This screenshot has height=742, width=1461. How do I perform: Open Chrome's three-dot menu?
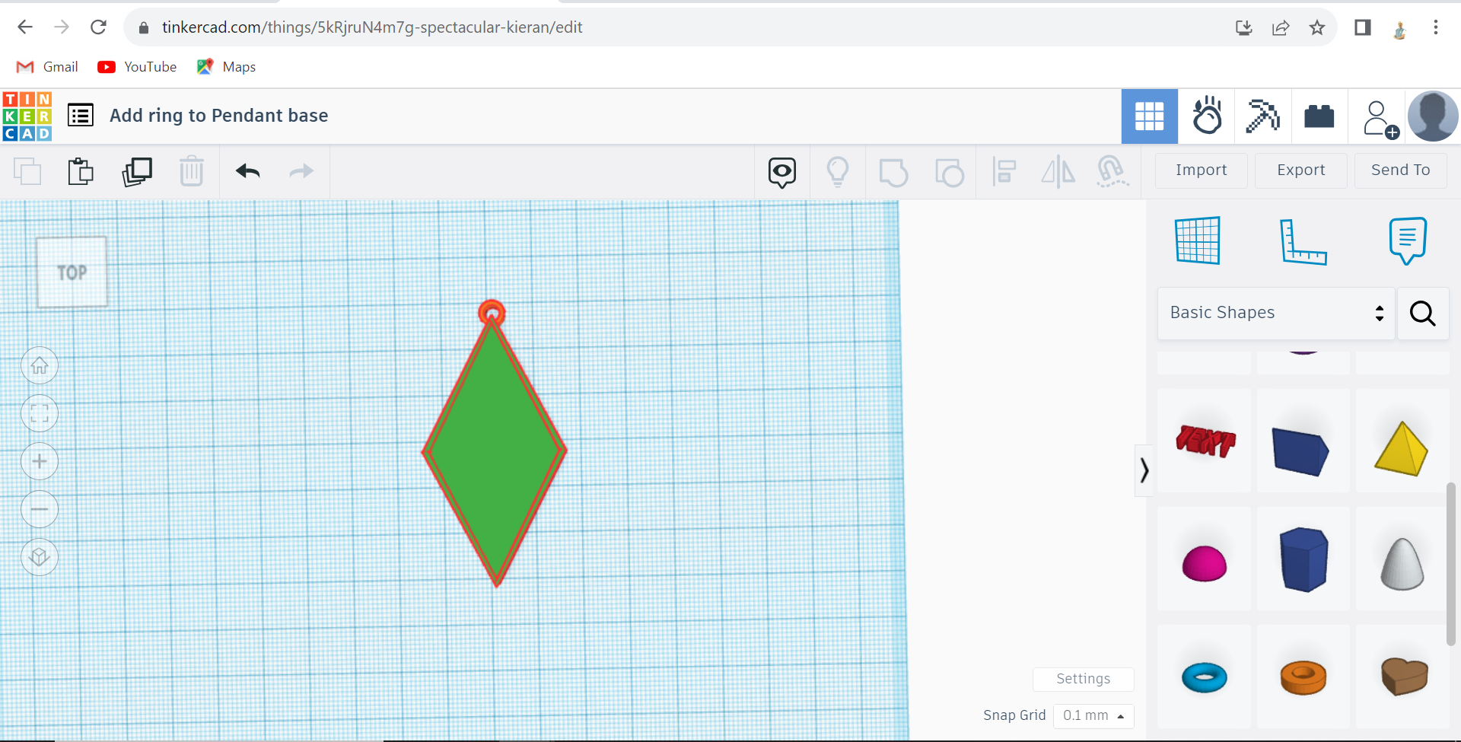[x=1436, y=27]
